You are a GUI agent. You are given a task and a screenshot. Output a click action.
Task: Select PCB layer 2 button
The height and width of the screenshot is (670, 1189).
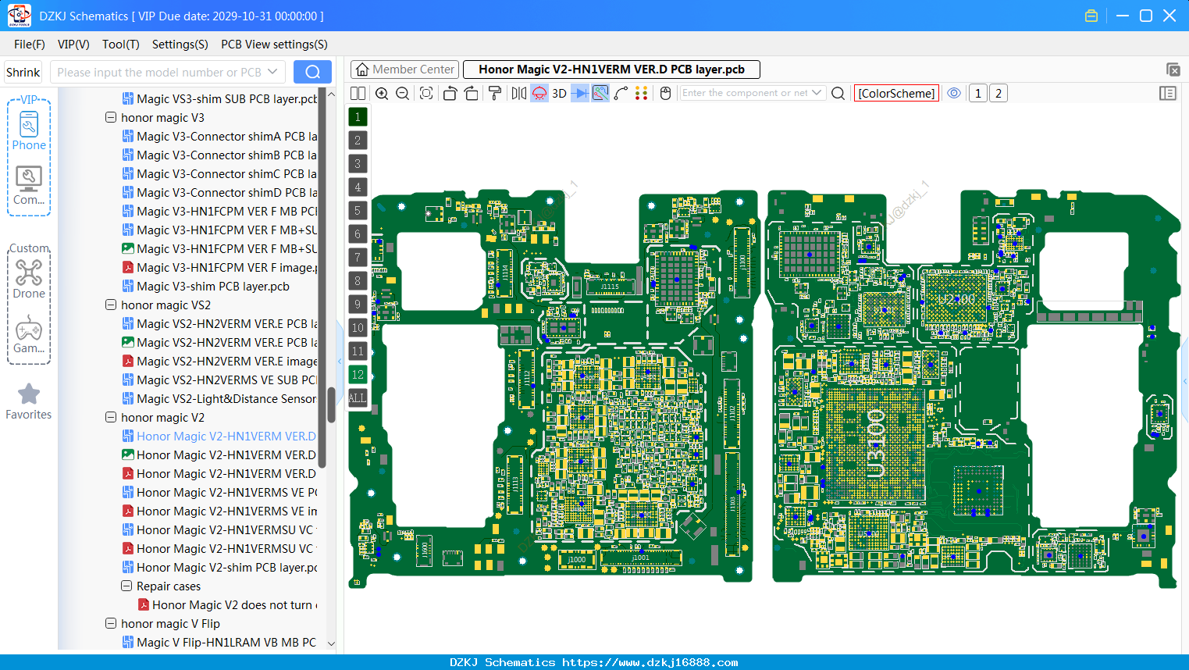pyautogui.click(x=358, y=141)
